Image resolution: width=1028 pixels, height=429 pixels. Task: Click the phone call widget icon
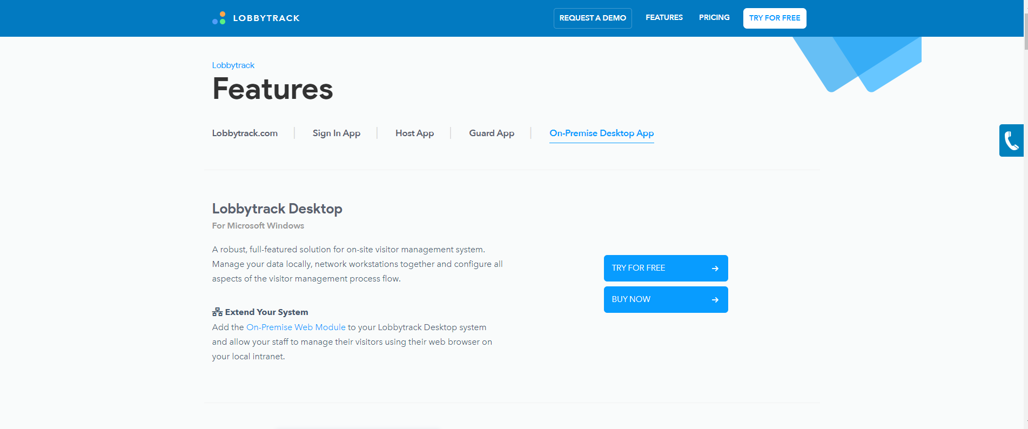pyautogui.click(x=1012, y=140)
